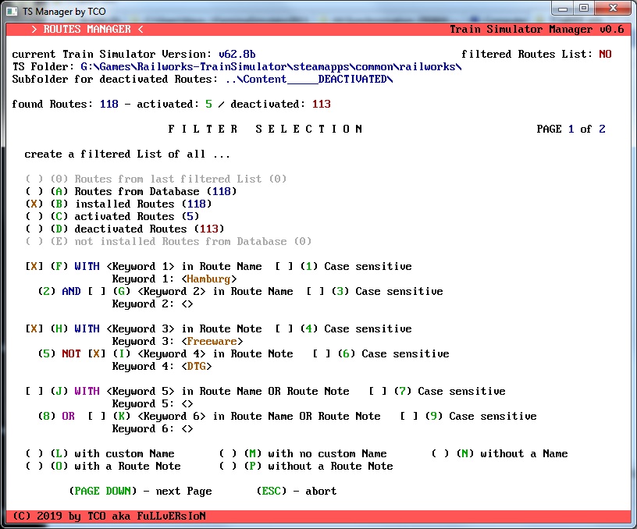Select (L) with custom Name
This screenshot has width=637, height=529.
tap(34, 453)
